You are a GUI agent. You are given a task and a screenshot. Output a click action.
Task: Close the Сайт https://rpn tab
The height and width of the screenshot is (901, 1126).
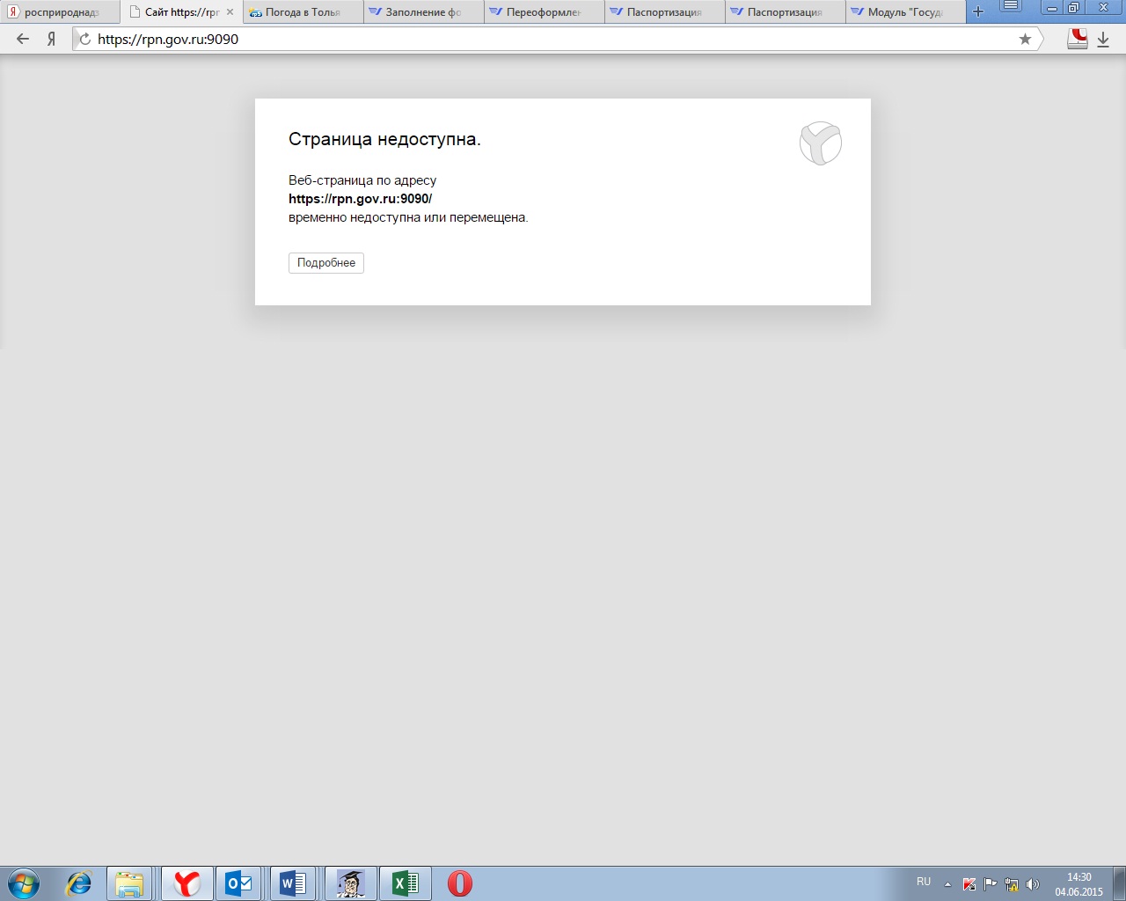(230, 12)
